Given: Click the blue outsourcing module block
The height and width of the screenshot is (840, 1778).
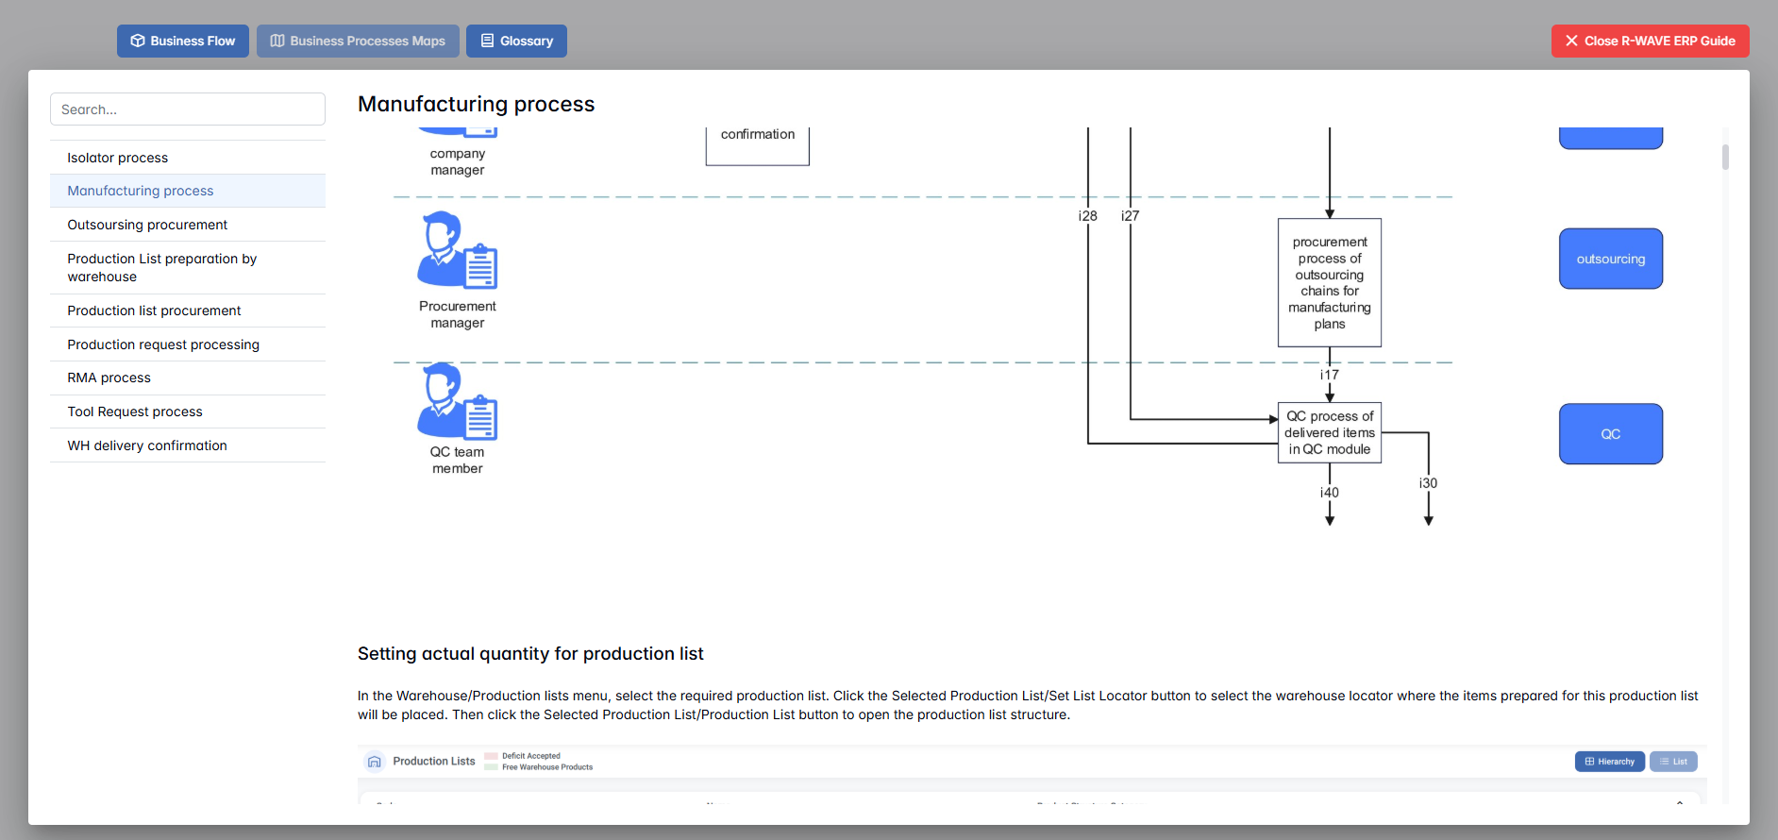Looking at the screenshot, I should point(1610,259).
